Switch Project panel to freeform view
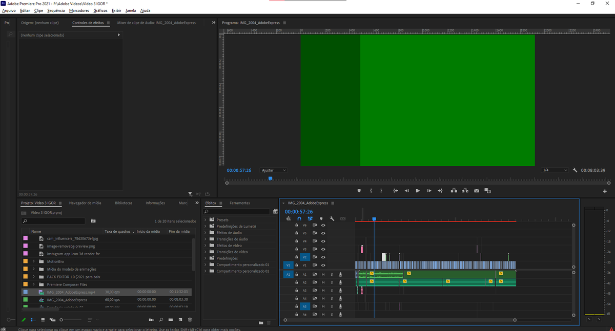Viewport: 615px width, 331px height. pos(54,319)
